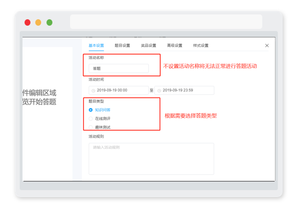Go to the 高级设置 tab
297x207 pixels.
pyautogui.click(x=175, y=45)
